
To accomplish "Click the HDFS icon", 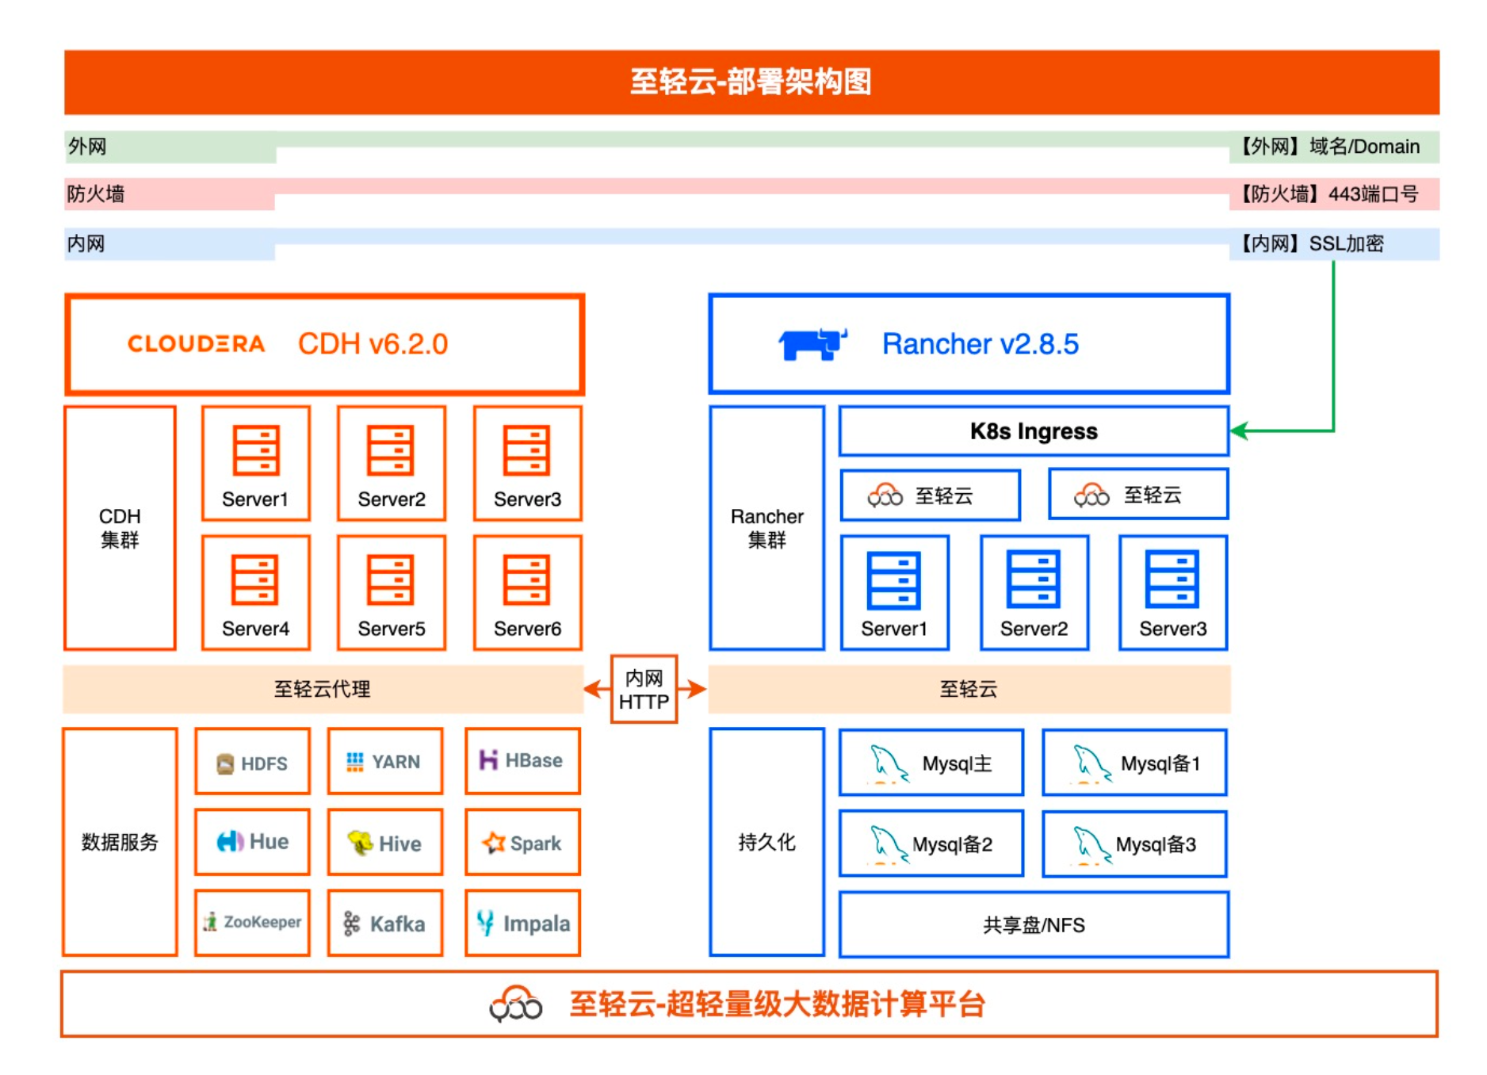I will click(225, 763).
